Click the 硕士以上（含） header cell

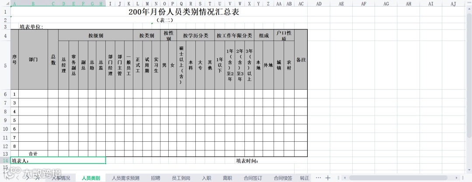pos(181,65)
